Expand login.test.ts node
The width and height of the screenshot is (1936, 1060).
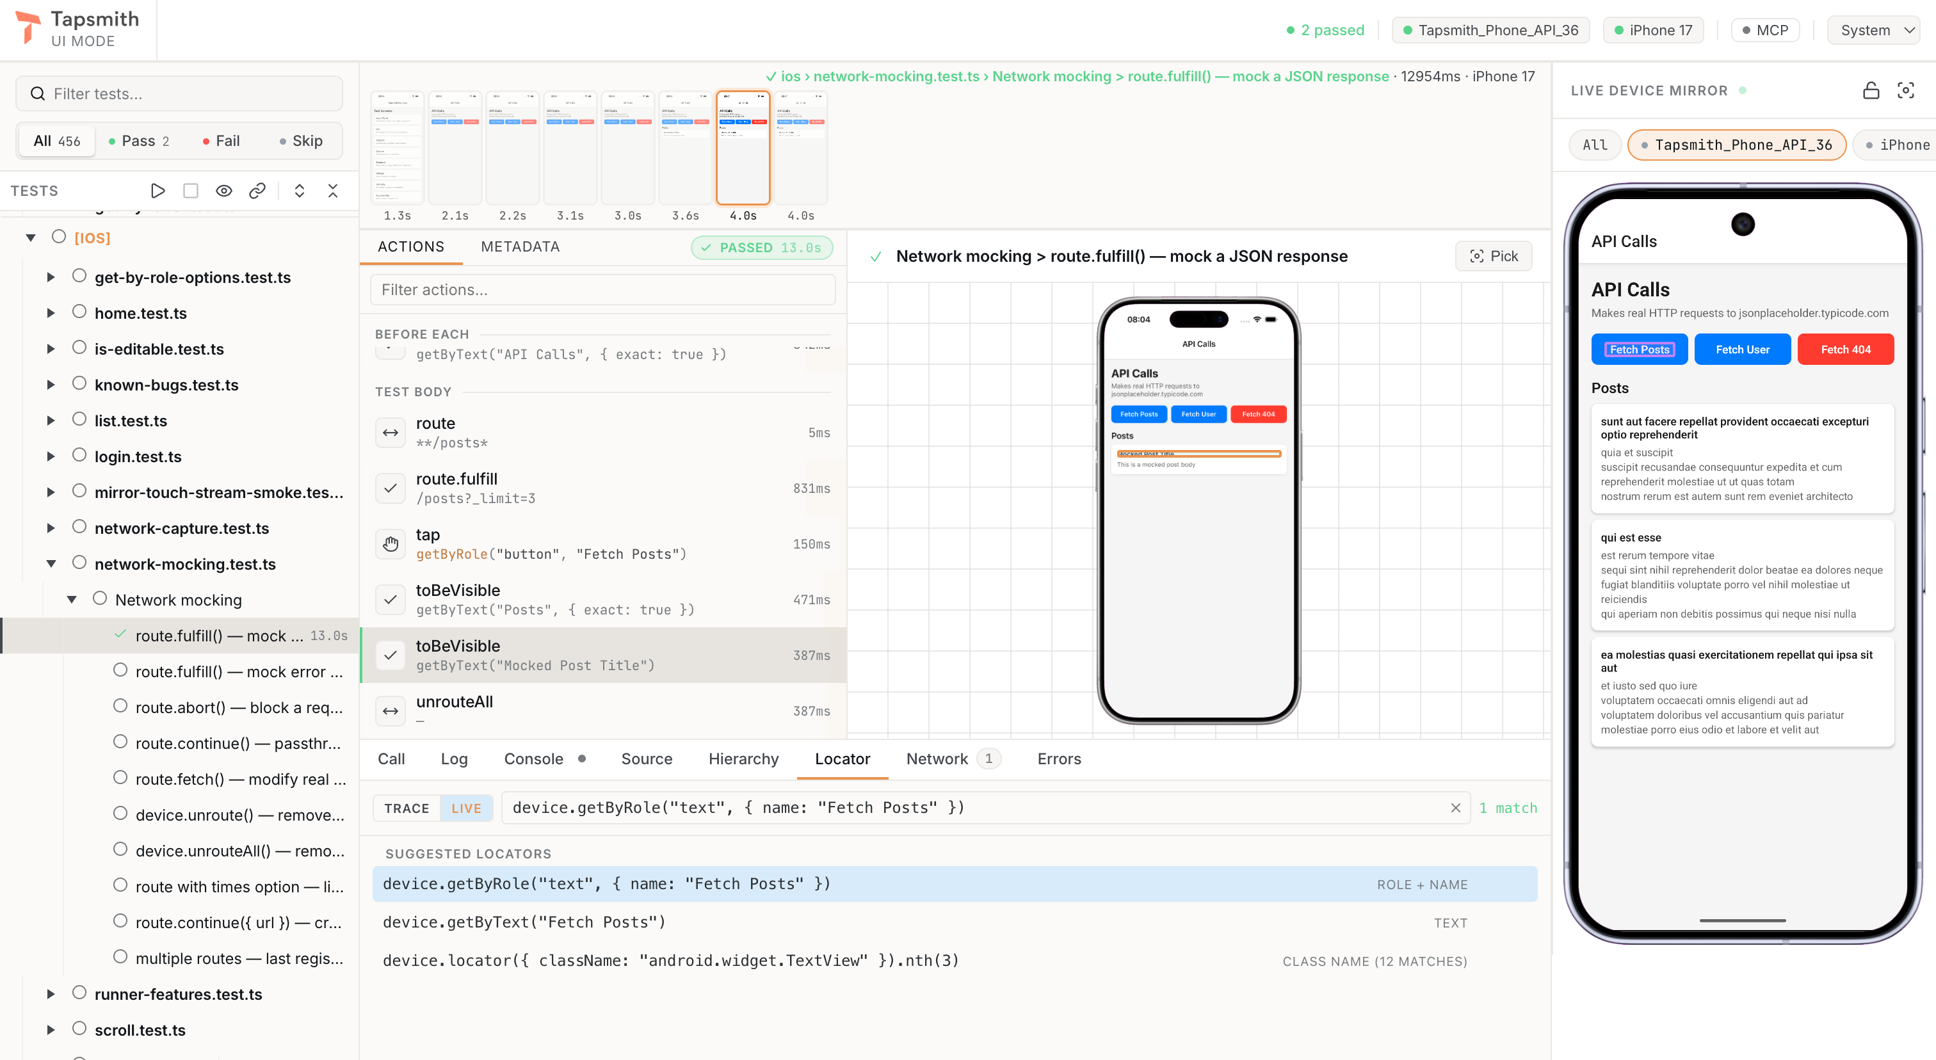pyautogui.click(x=51, y=457)
